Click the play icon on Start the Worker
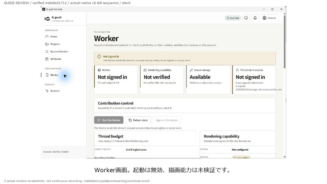The image size is (327, 184). 99,120
